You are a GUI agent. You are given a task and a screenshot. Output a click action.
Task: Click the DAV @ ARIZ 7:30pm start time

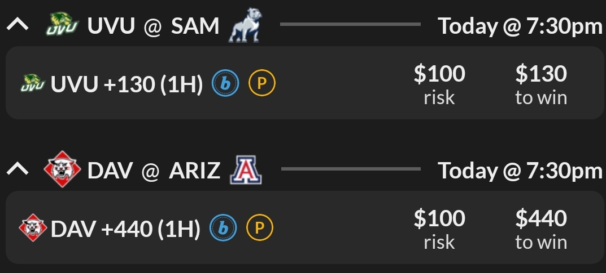click(520, 170)
